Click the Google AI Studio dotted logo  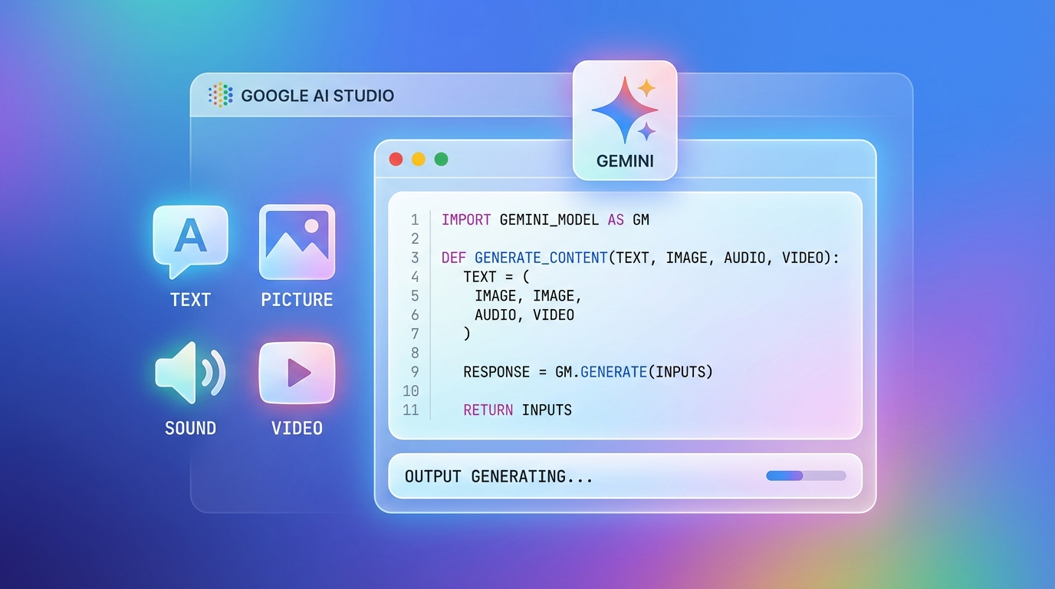(x=220, y=95)
